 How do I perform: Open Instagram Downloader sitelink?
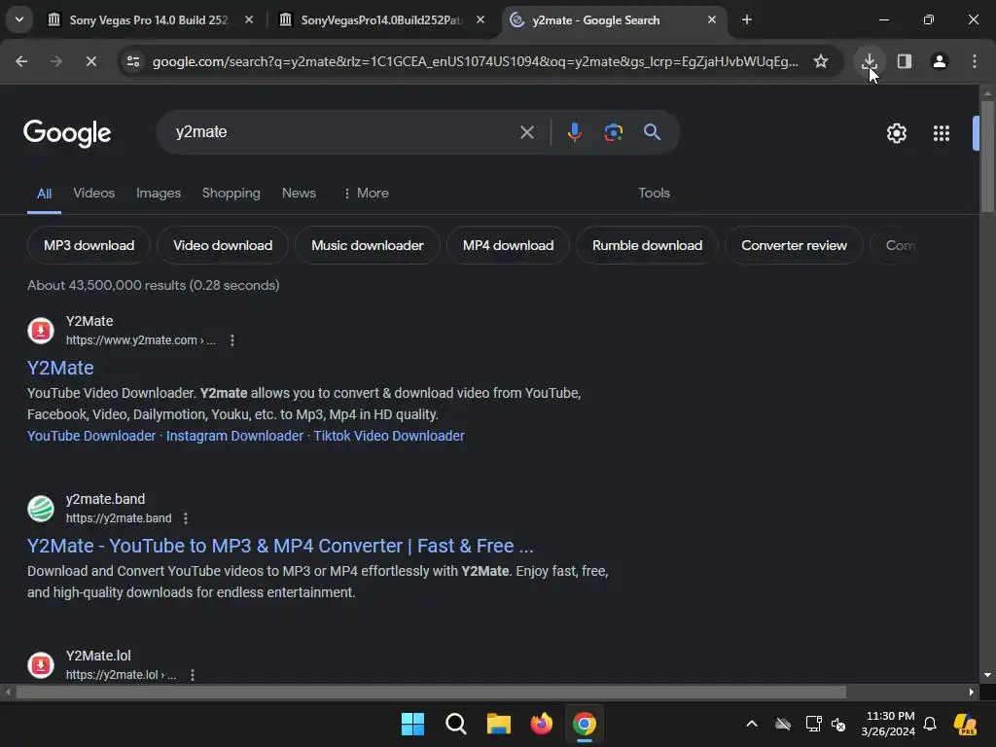[234, 437]
